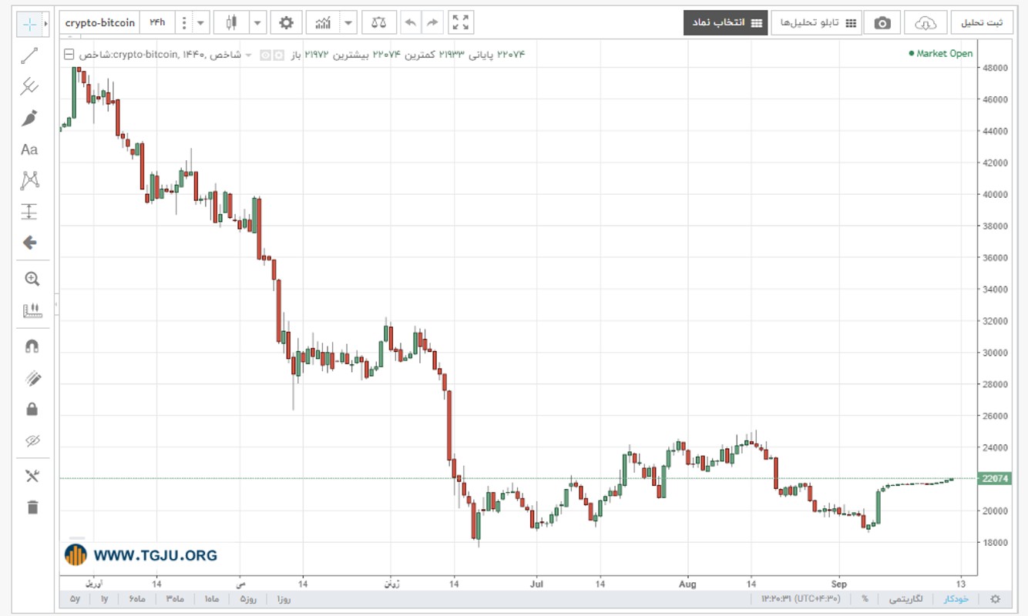Redo the last chart action
1028x616 pixels.
[432, 23]
